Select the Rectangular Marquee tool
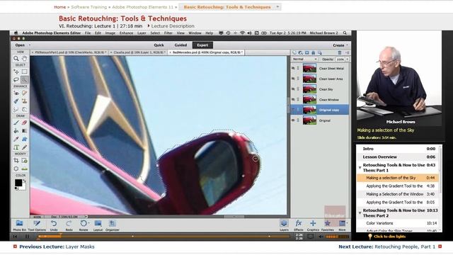The width and height of the screenshot is (453, 255). coord(25,72)
